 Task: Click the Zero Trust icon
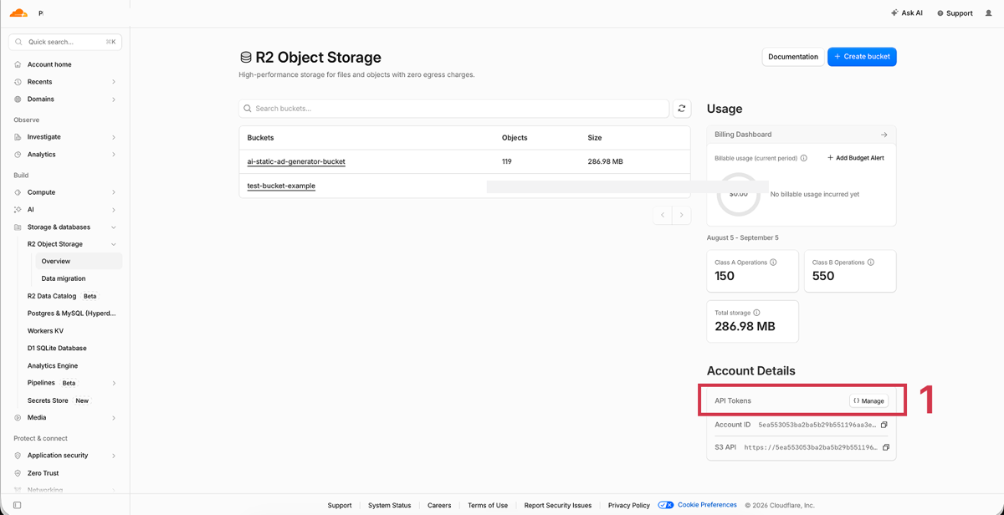click(18, 473)
